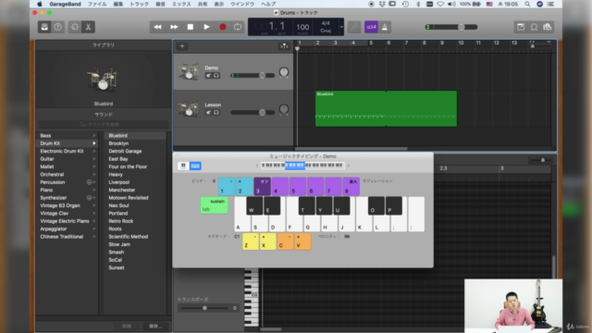Image resolution: width=592 pixels, height=333 pixels.
Task: Click the Rewind transport button
Action: pyautogui.click(x=157, y=27)
